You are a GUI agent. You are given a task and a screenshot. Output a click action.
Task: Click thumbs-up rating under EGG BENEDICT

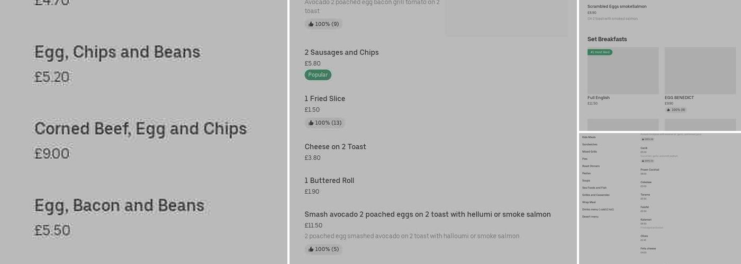point(675,110)
